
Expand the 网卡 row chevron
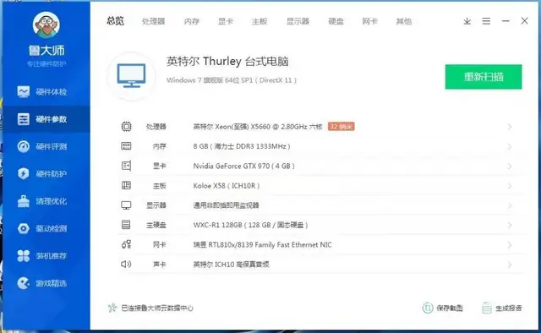(510, 245)
